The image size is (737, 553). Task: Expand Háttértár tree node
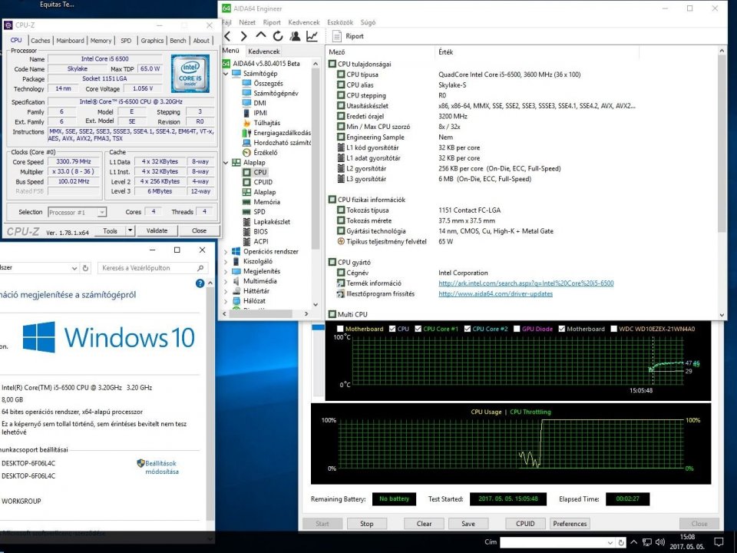tap(226, 291)
